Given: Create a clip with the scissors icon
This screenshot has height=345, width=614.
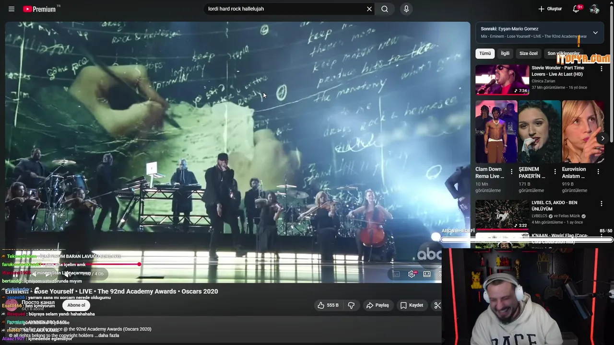Looking at the screenshot, I should tap(437, 305).
